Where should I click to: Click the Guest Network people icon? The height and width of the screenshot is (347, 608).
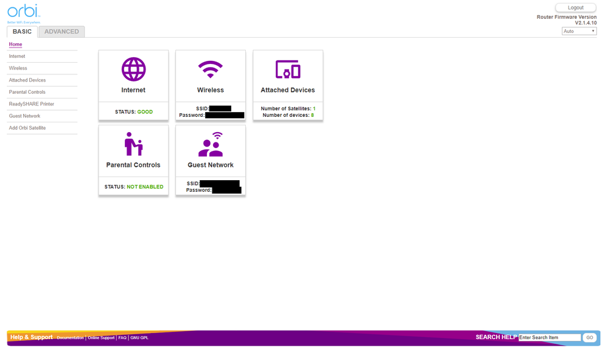(x=211, y=144)
